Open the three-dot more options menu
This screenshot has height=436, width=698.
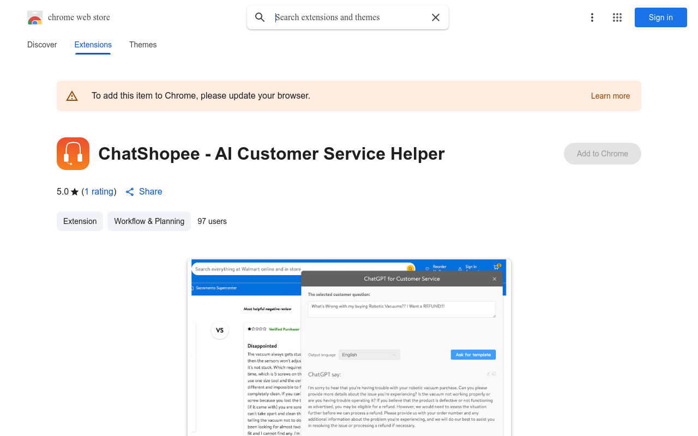(592, 17)
